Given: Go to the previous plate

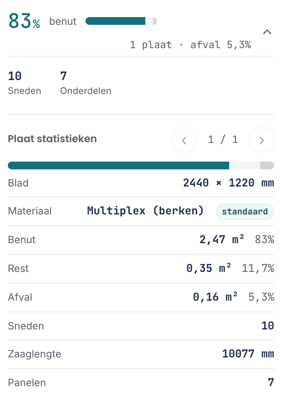Looking at the screenshot, I should (184, 140).
